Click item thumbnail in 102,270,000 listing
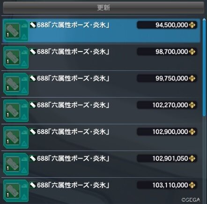 13,111
